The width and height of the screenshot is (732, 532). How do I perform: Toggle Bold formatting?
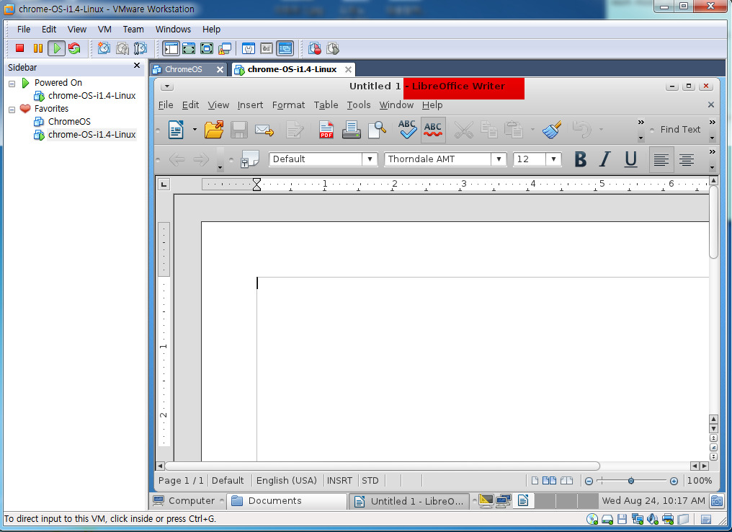point(581,159)
